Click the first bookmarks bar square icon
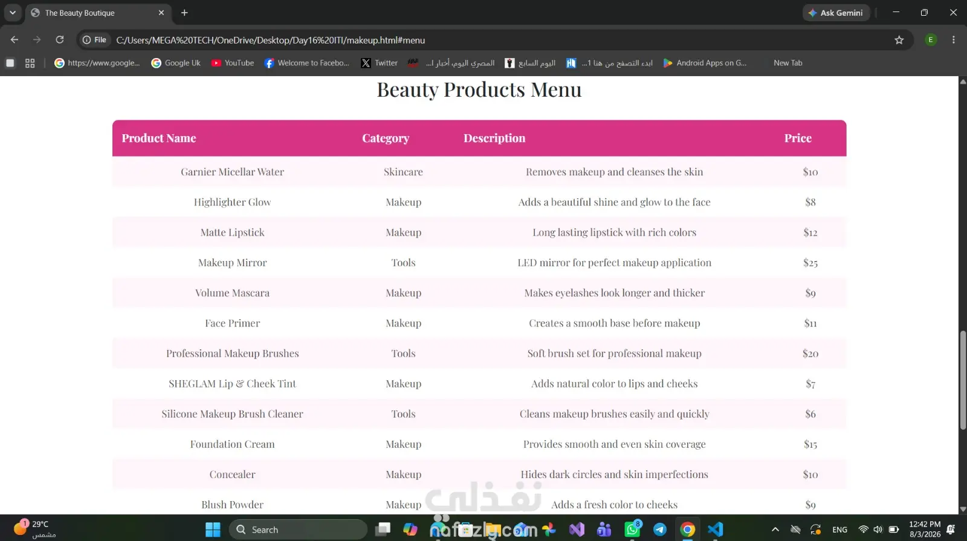This screenshot has height=541, width=967. coord(10,63)
